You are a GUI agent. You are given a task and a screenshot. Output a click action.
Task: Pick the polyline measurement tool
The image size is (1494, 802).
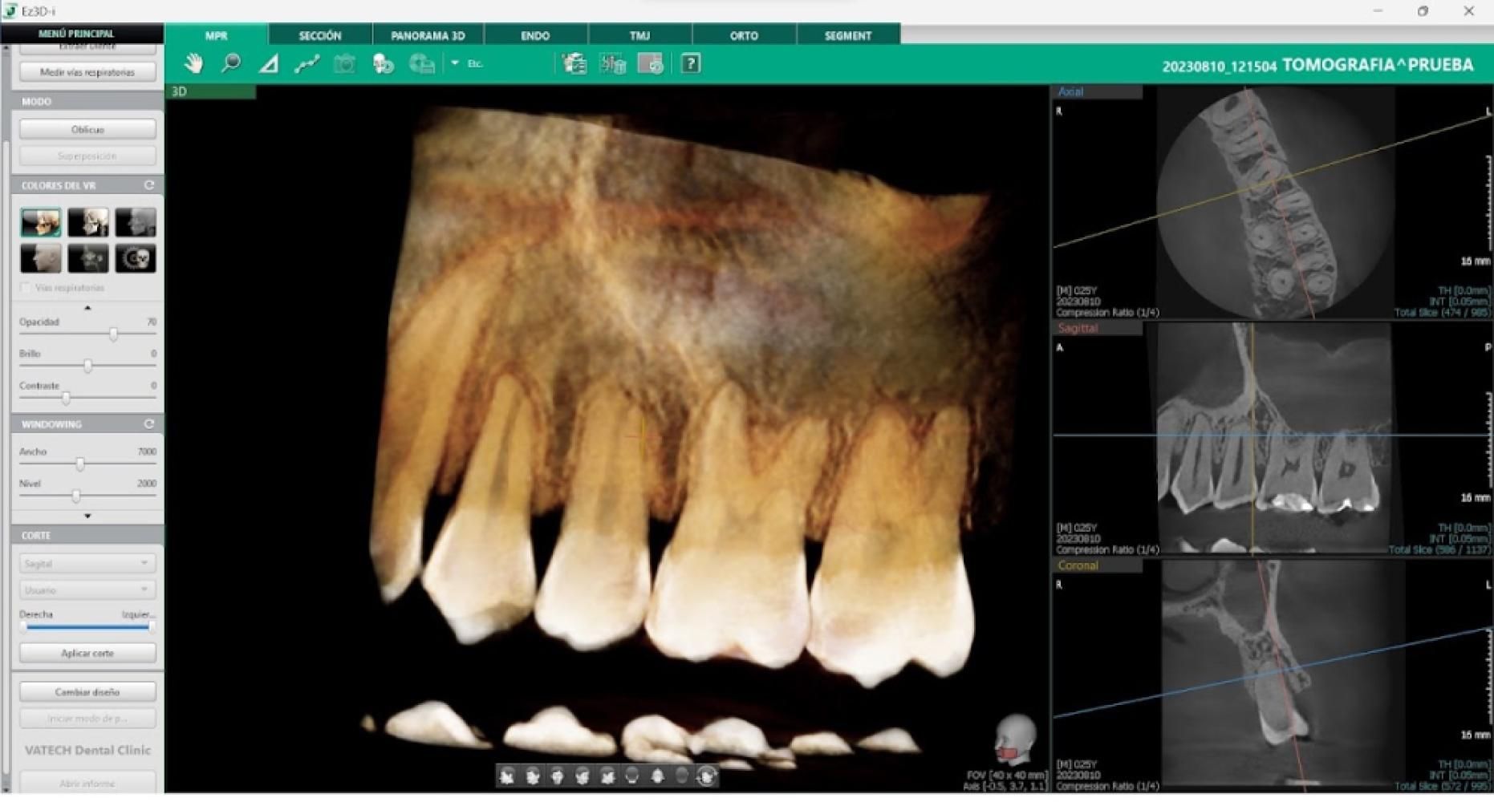point(307,63)
